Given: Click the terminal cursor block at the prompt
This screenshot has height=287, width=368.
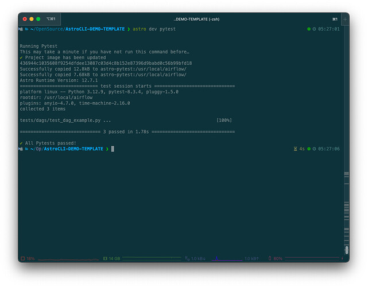Looking at the screenshot, I should click(x=113, y=149).
